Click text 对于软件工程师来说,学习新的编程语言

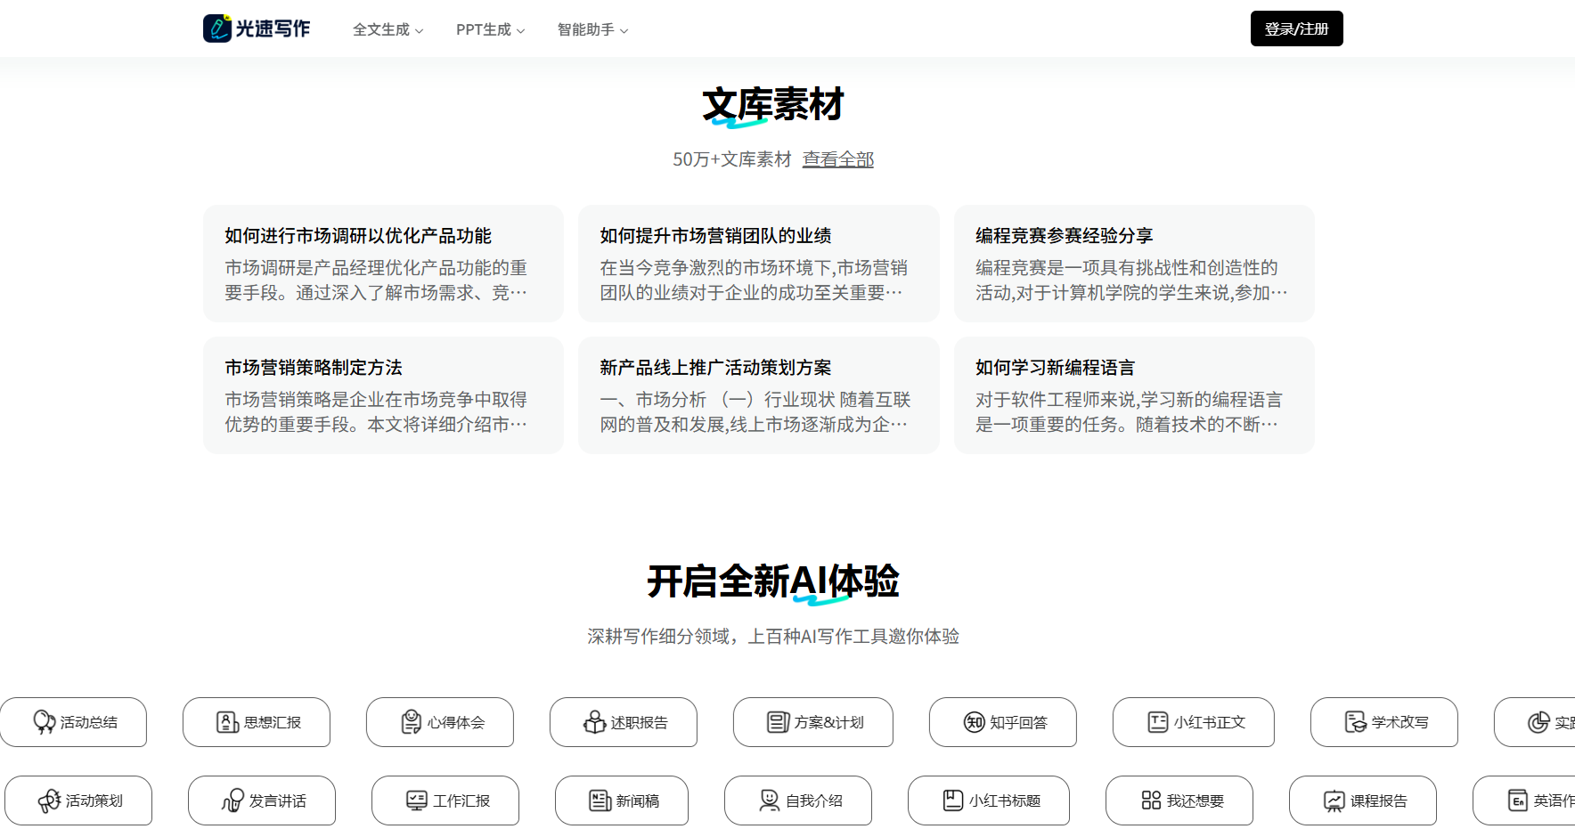click(x=1129, y=400)
